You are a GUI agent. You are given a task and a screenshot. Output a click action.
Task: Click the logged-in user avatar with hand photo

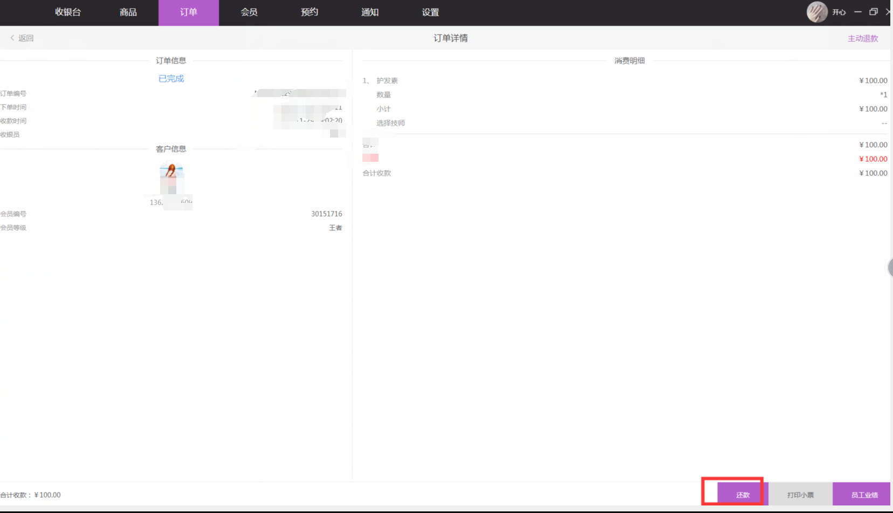point(817,12)
